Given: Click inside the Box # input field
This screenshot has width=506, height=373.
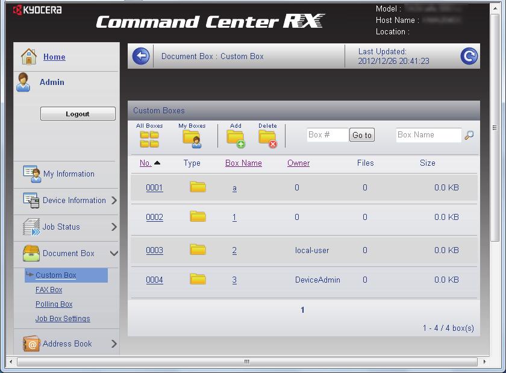Looking at the screenshot, I should pos(328,134).
